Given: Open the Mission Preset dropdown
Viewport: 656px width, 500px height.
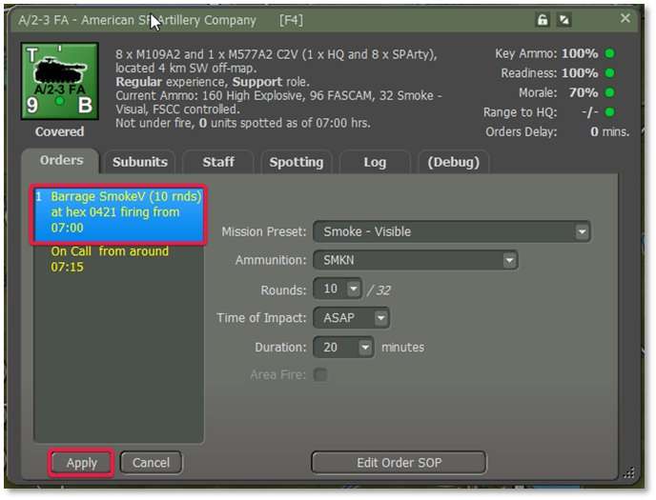Looking at the screenshot, I should pyautogui.click(x=451, y=231).
